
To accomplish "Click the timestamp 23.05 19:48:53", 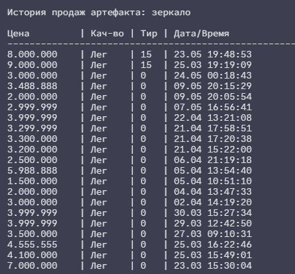I will (212, 54).
